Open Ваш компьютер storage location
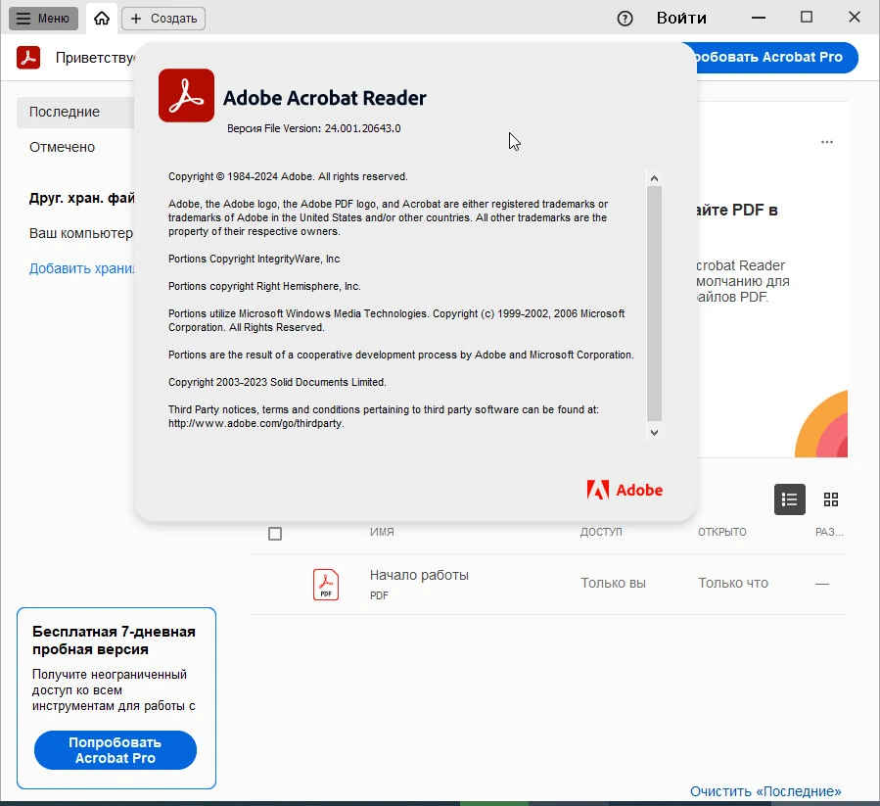This screenshot has height=806, width=880. (81, 233)
